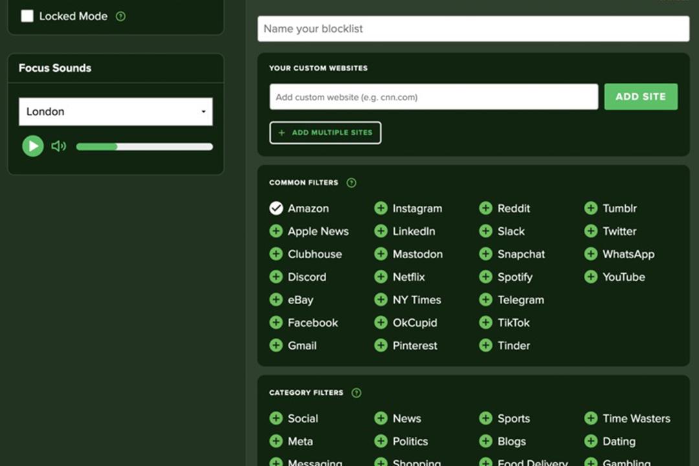699x466 pixels.
Task: Add News category filter
Action: (x=381, y=418)
